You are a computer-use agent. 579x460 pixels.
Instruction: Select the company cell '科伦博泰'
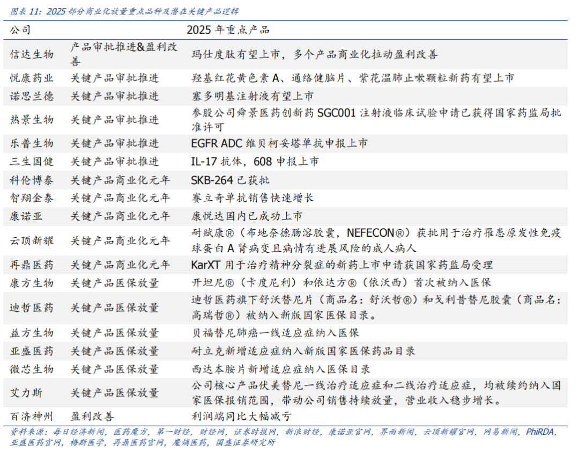click(x=32, y=180)
